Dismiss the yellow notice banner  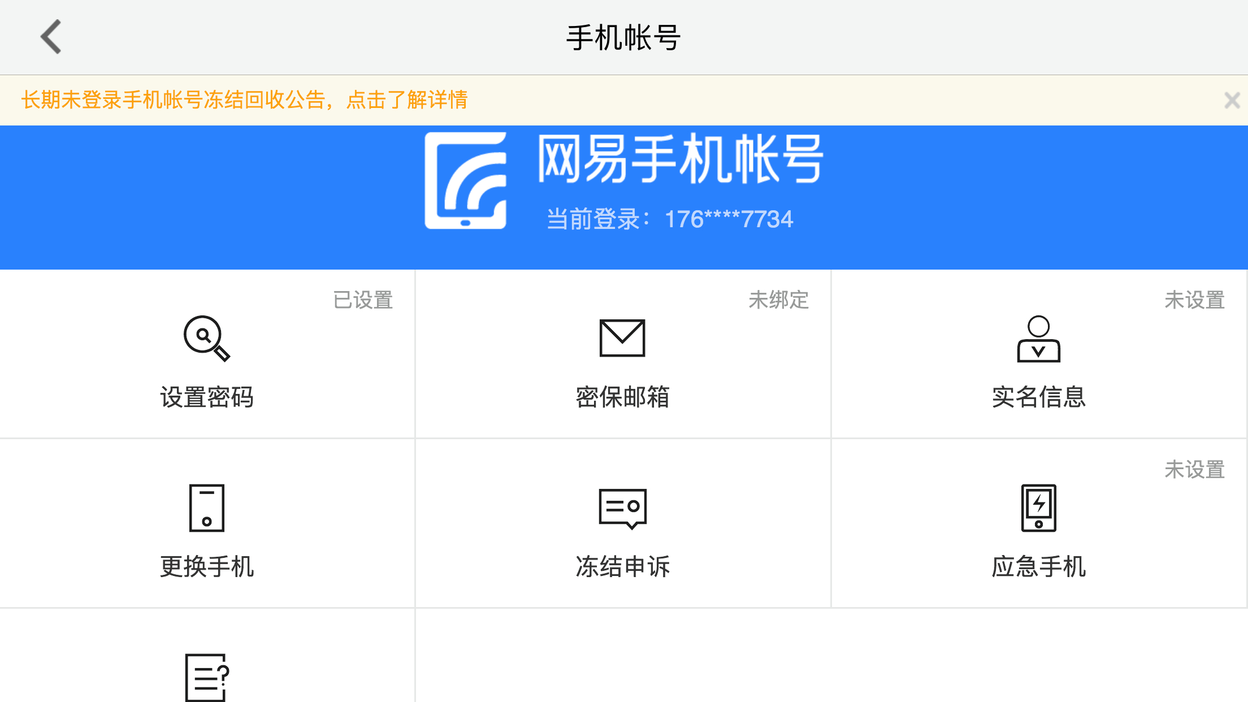tap(1232, 101)
